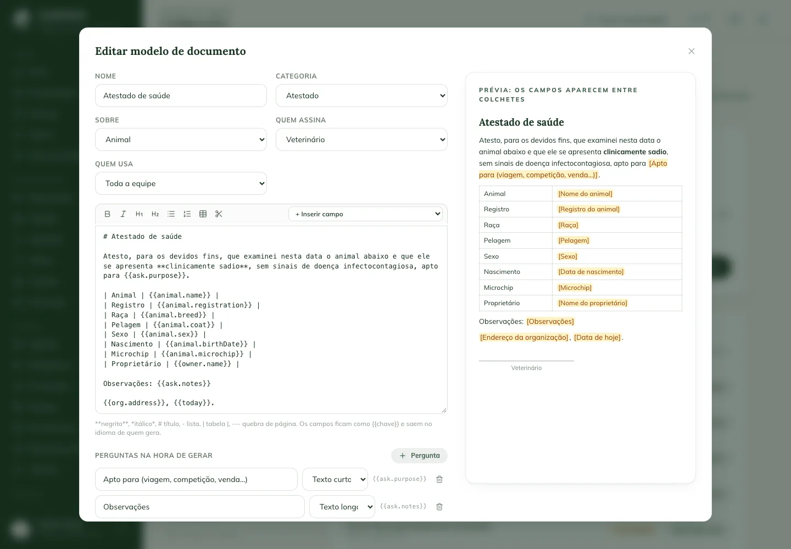The width and height of the screenshot is (791, 549).
Task: Insert H1 heading in template
Action: pos(139,214)
